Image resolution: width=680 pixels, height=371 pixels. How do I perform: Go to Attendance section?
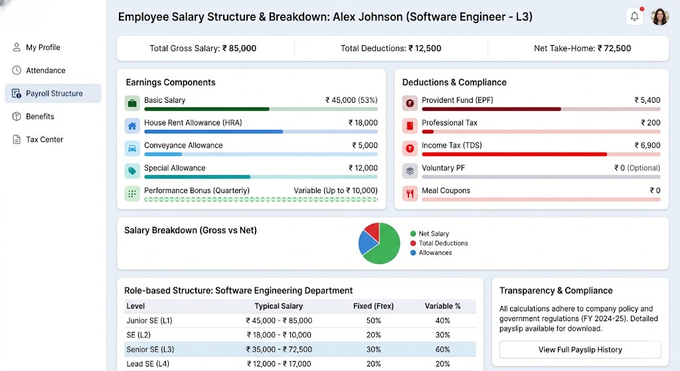[x=53, y=70]
